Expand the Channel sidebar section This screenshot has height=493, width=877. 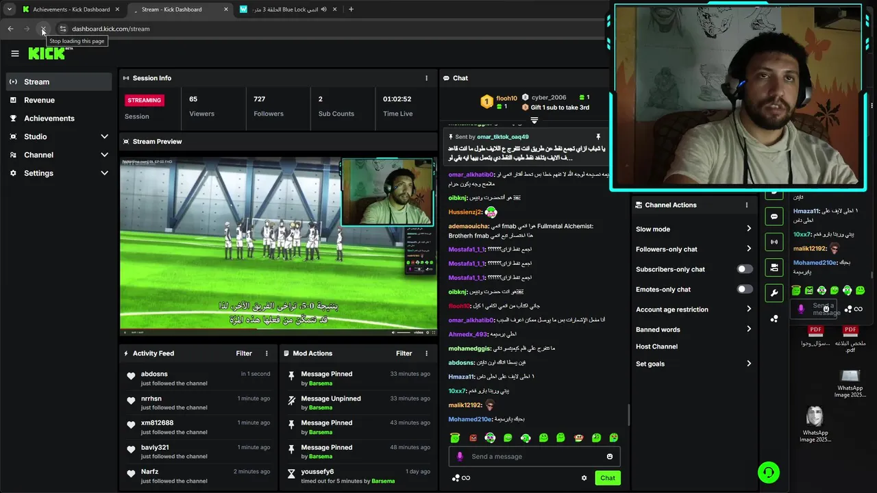60,155
